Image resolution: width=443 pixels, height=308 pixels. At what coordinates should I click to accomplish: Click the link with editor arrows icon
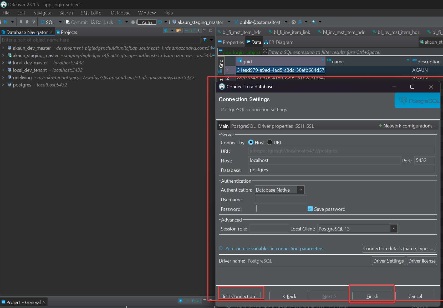(193, 30)
